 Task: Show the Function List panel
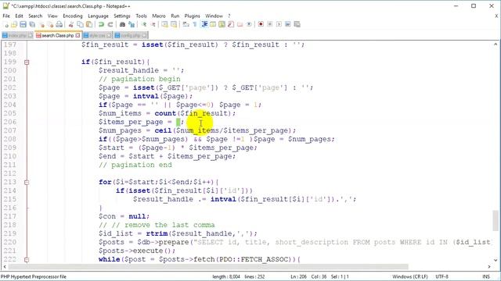[x=231, y=24]
